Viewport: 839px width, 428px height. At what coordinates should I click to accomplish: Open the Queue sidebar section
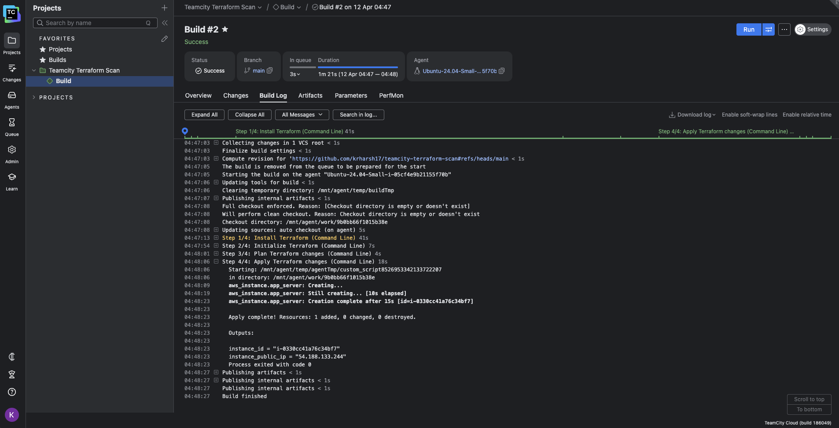(x=12, y=126)
